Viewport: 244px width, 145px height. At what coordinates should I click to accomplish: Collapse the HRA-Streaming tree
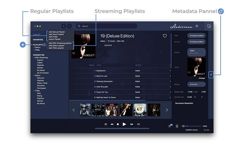[x=34, y=57]
